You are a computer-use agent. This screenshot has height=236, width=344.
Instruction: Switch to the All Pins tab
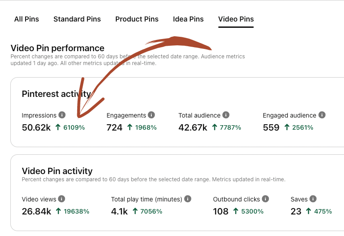(26, 19)
